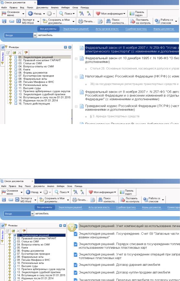Check '06. Формы документов' in lower window
The width and height of the screenshot is (180, 281).
[x=15, y=251]
